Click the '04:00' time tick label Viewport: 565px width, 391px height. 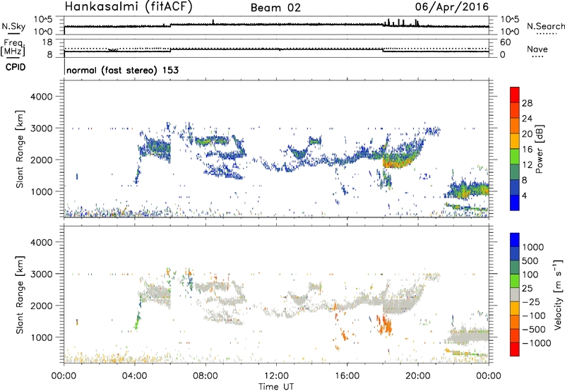click(135, 376)
